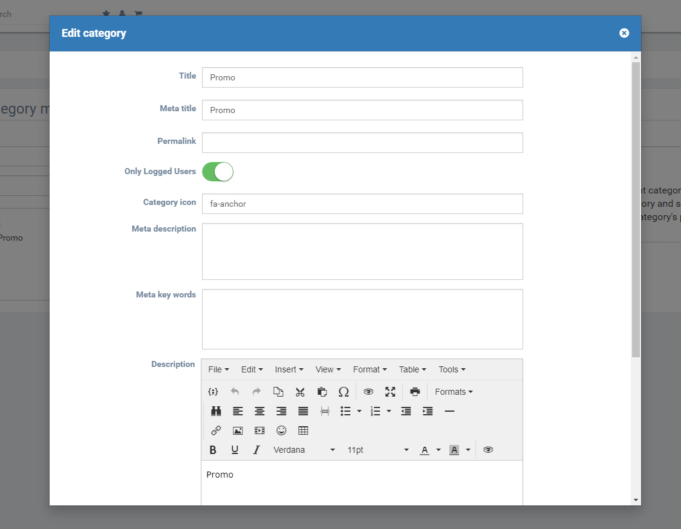Click the Permalink input field
Image resolution: width=681 pixels, height=529 pixels.
coord(362,143)
